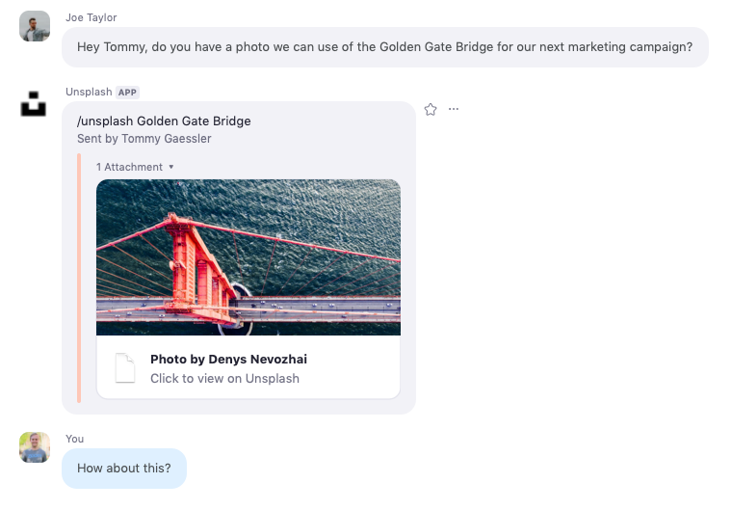Click the blank file icon in attachment card
This screenshot has width=732, height=510.
point(125,368)
